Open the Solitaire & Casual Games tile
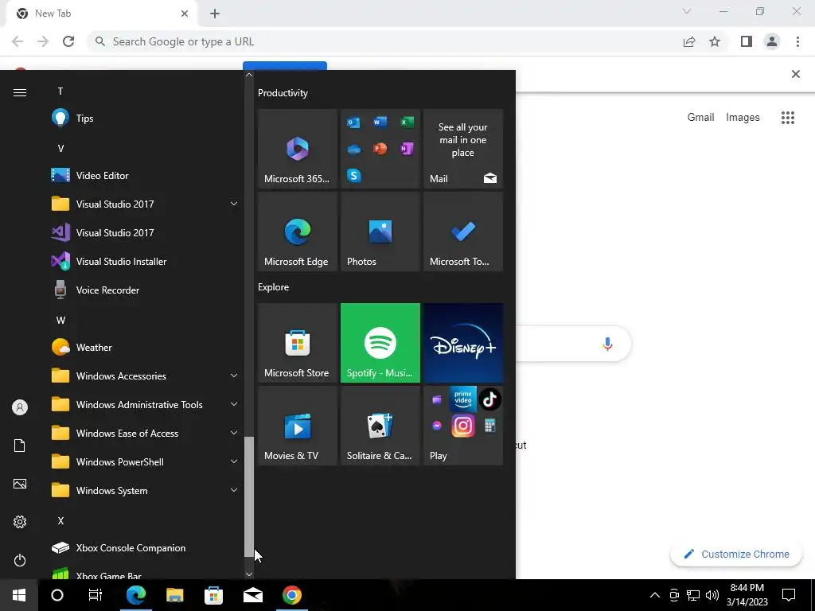 click(380, 426)
